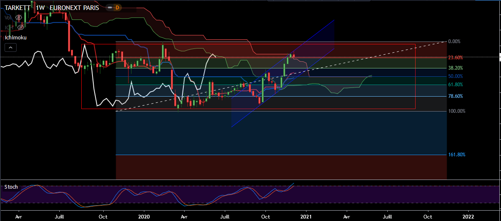Select the ICH indicator label
The width and height of the screenshot is (501, 221).
[x=8, y=27]
